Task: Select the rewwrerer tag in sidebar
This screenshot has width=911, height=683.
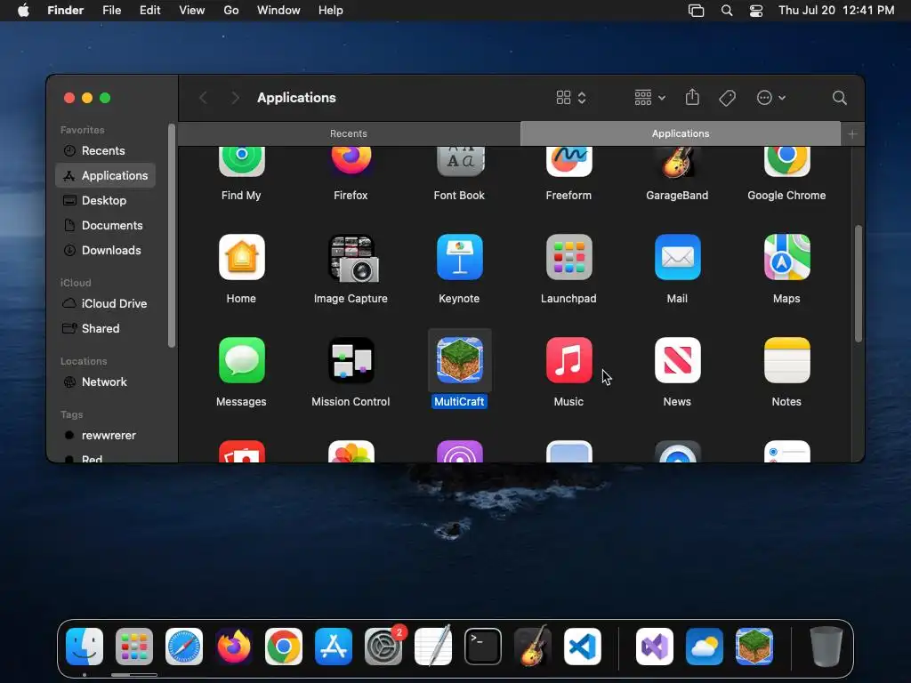Action: 105,436
